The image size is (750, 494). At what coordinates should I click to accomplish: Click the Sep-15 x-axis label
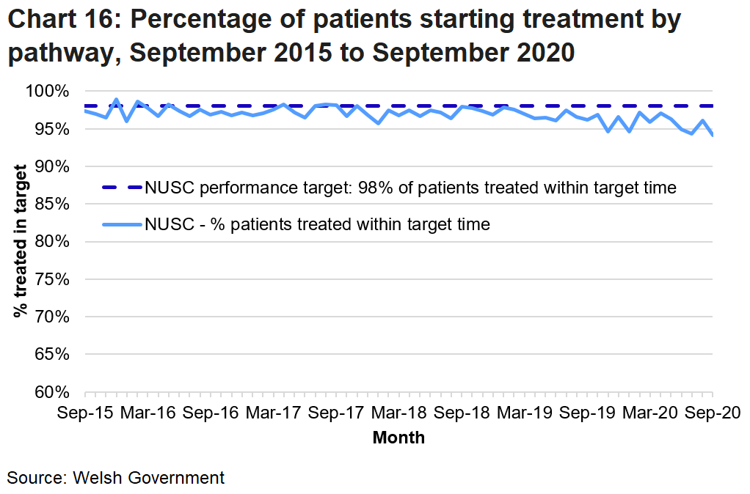[x=86, y=412]
